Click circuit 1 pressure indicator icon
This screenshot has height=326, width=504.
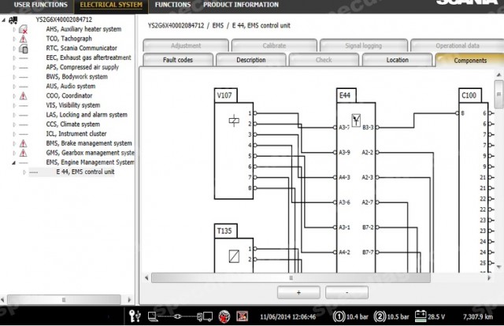[x=339, y=317]
